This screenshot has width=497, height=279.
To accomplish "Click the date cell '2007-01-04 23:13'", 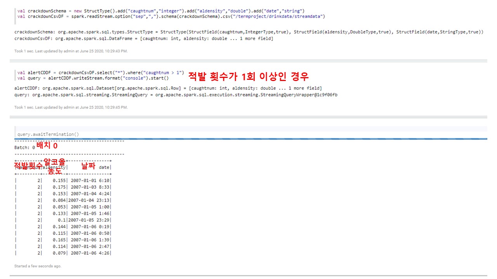I will (89, 200).
